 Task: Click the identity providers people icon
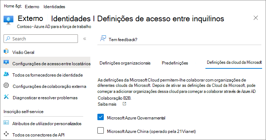[x=6, y=74]
